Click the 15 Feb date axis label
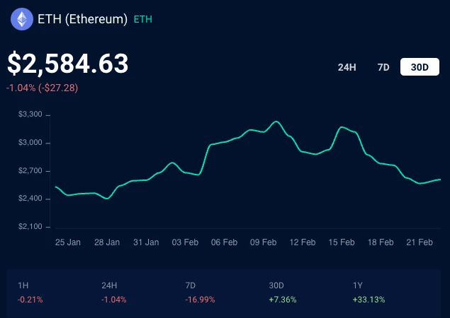Viewport: 450px width, 318px height. coord(342,242)
